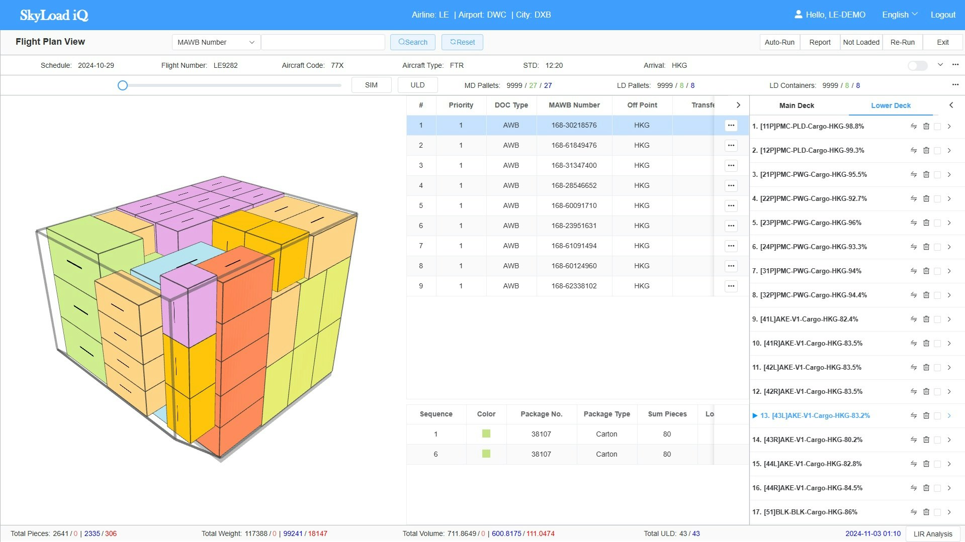Click swap icon for 42L AKE-V1 row
Screen dimensions: 965x542
point(914,367)
